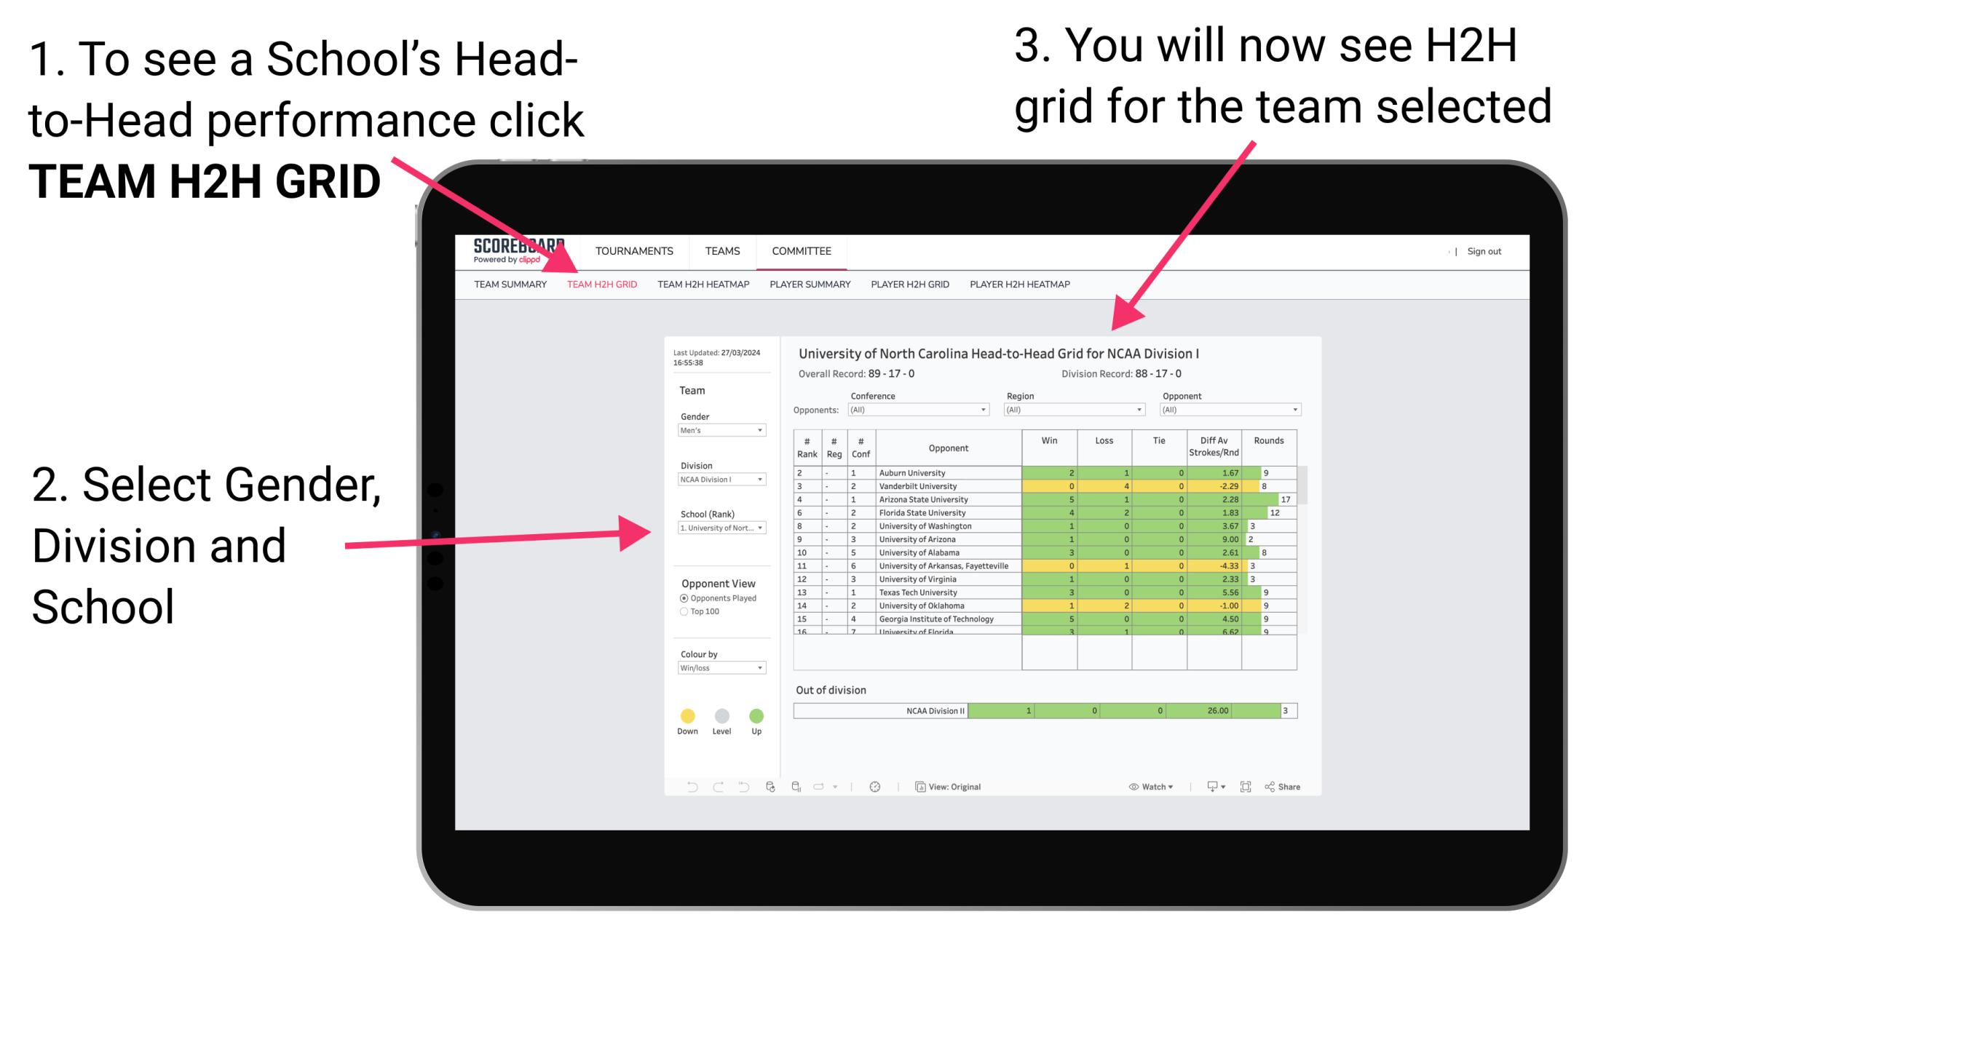Click the timer/history icon
The height and width of the screenshot is (1064, 1978).
pyautogui.click(x=871, y=787)
